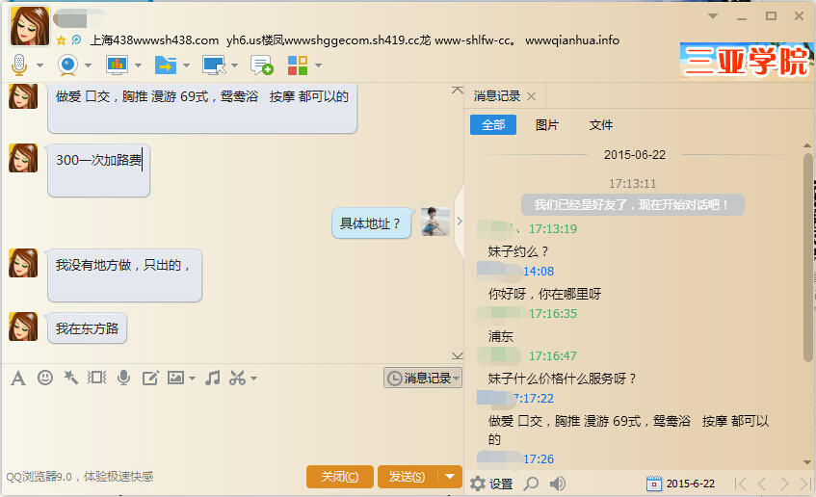This screenshot has width=816, height=497.
Task: Switch to the 图片 tab
Action: click(547, 125)
